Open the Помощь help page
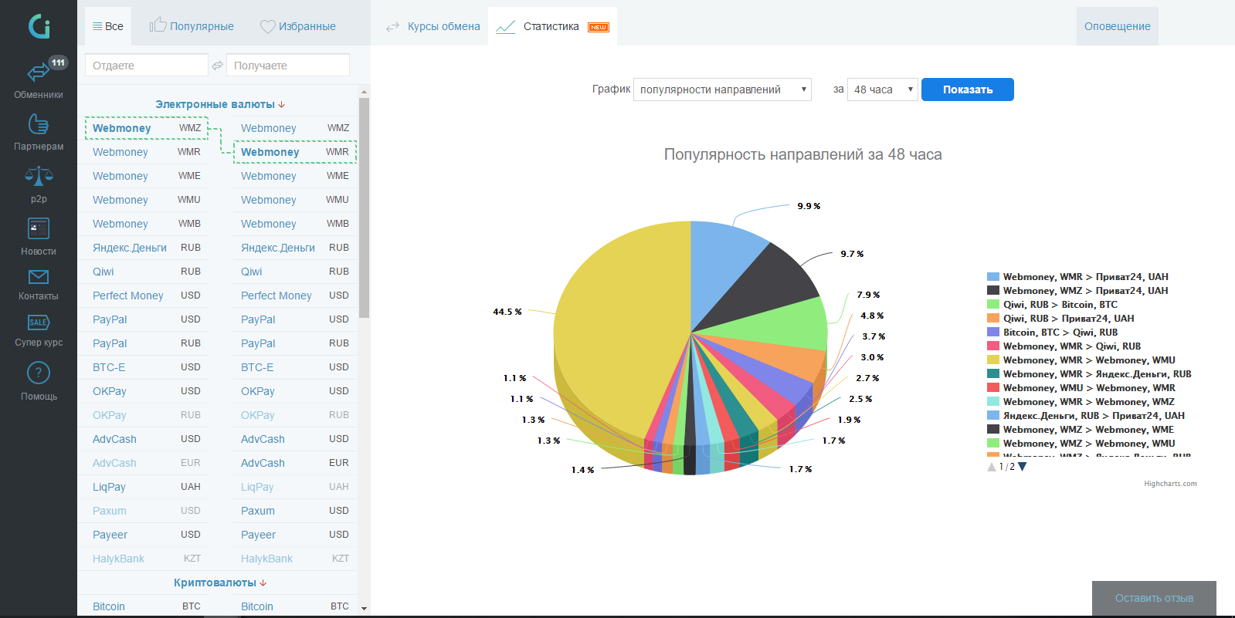This screenshot has height=618, width=1235. click(39, 382)
